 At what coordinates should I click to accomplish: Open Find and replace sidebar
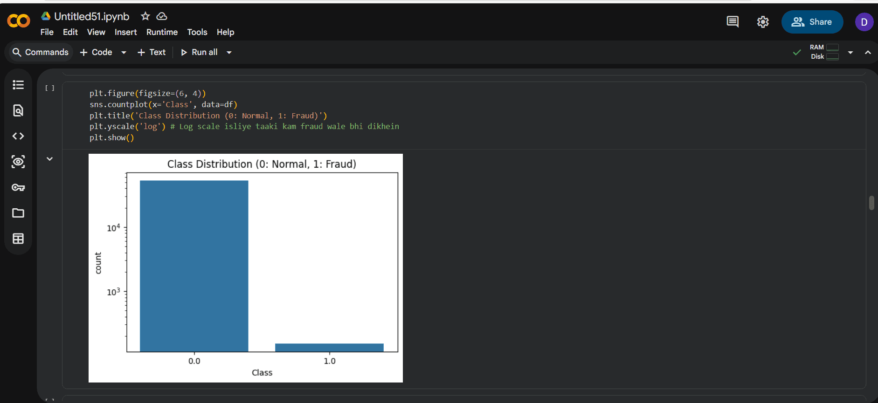tap(18, 110)
